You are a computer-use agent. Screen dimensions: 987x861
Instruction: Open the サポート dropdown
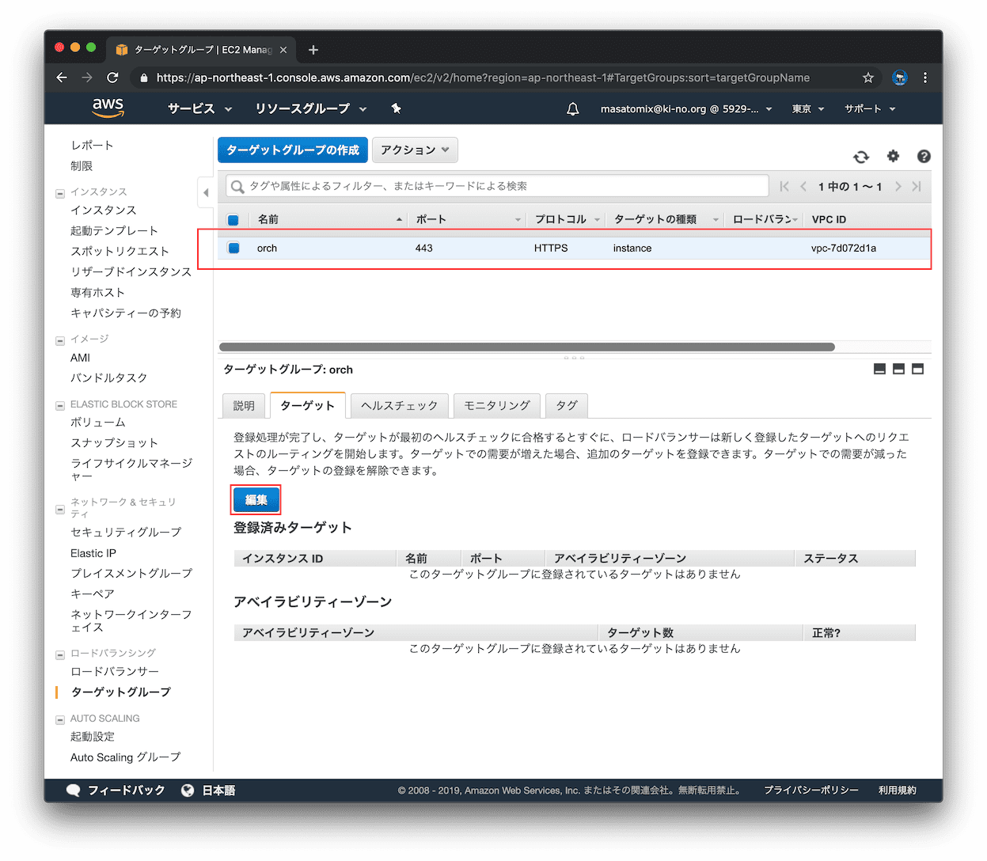click(x=870, y=108)
